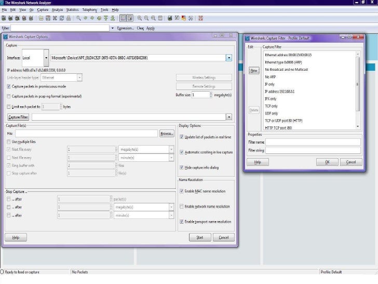Screen dimensions: 378x284
Task: Click the help lifebuoy toolbar icon
Action: pyautogui.click(x=200, y=18)
